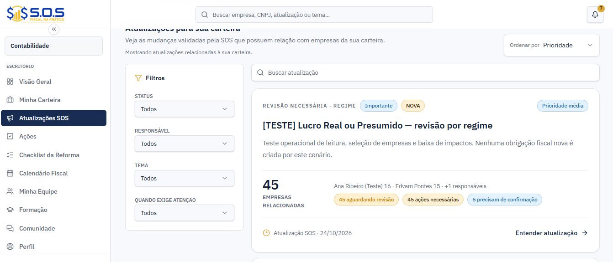Image resolution: width=613 pixels, height=262 pixels.
Task: Click the notification count badge 7
Action: pyautogui.click(x=601, y=8)
